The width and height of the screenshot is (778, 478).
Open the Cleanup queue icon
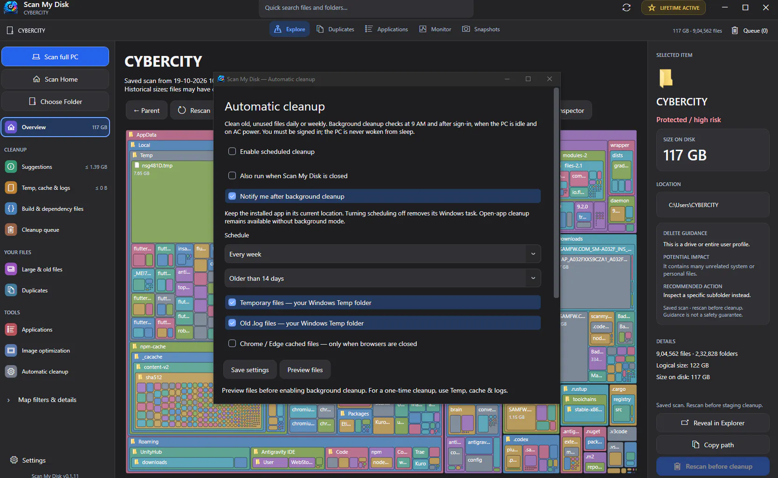click(x=11, y=229)
